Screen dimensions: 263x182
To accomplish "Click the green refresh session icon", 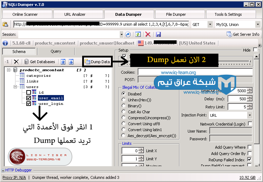I will pyautogui.click(x=138, y=34).
